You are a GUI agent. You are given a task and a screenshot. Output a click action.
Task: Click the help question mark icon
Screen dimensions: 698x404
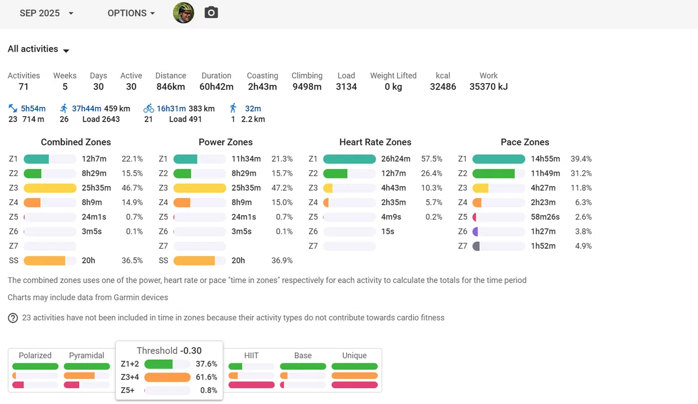pyautogui.click(x=13, y=318)
